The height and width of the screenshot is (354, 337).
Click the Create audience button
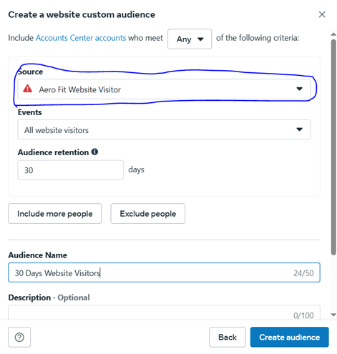point(290,337)
